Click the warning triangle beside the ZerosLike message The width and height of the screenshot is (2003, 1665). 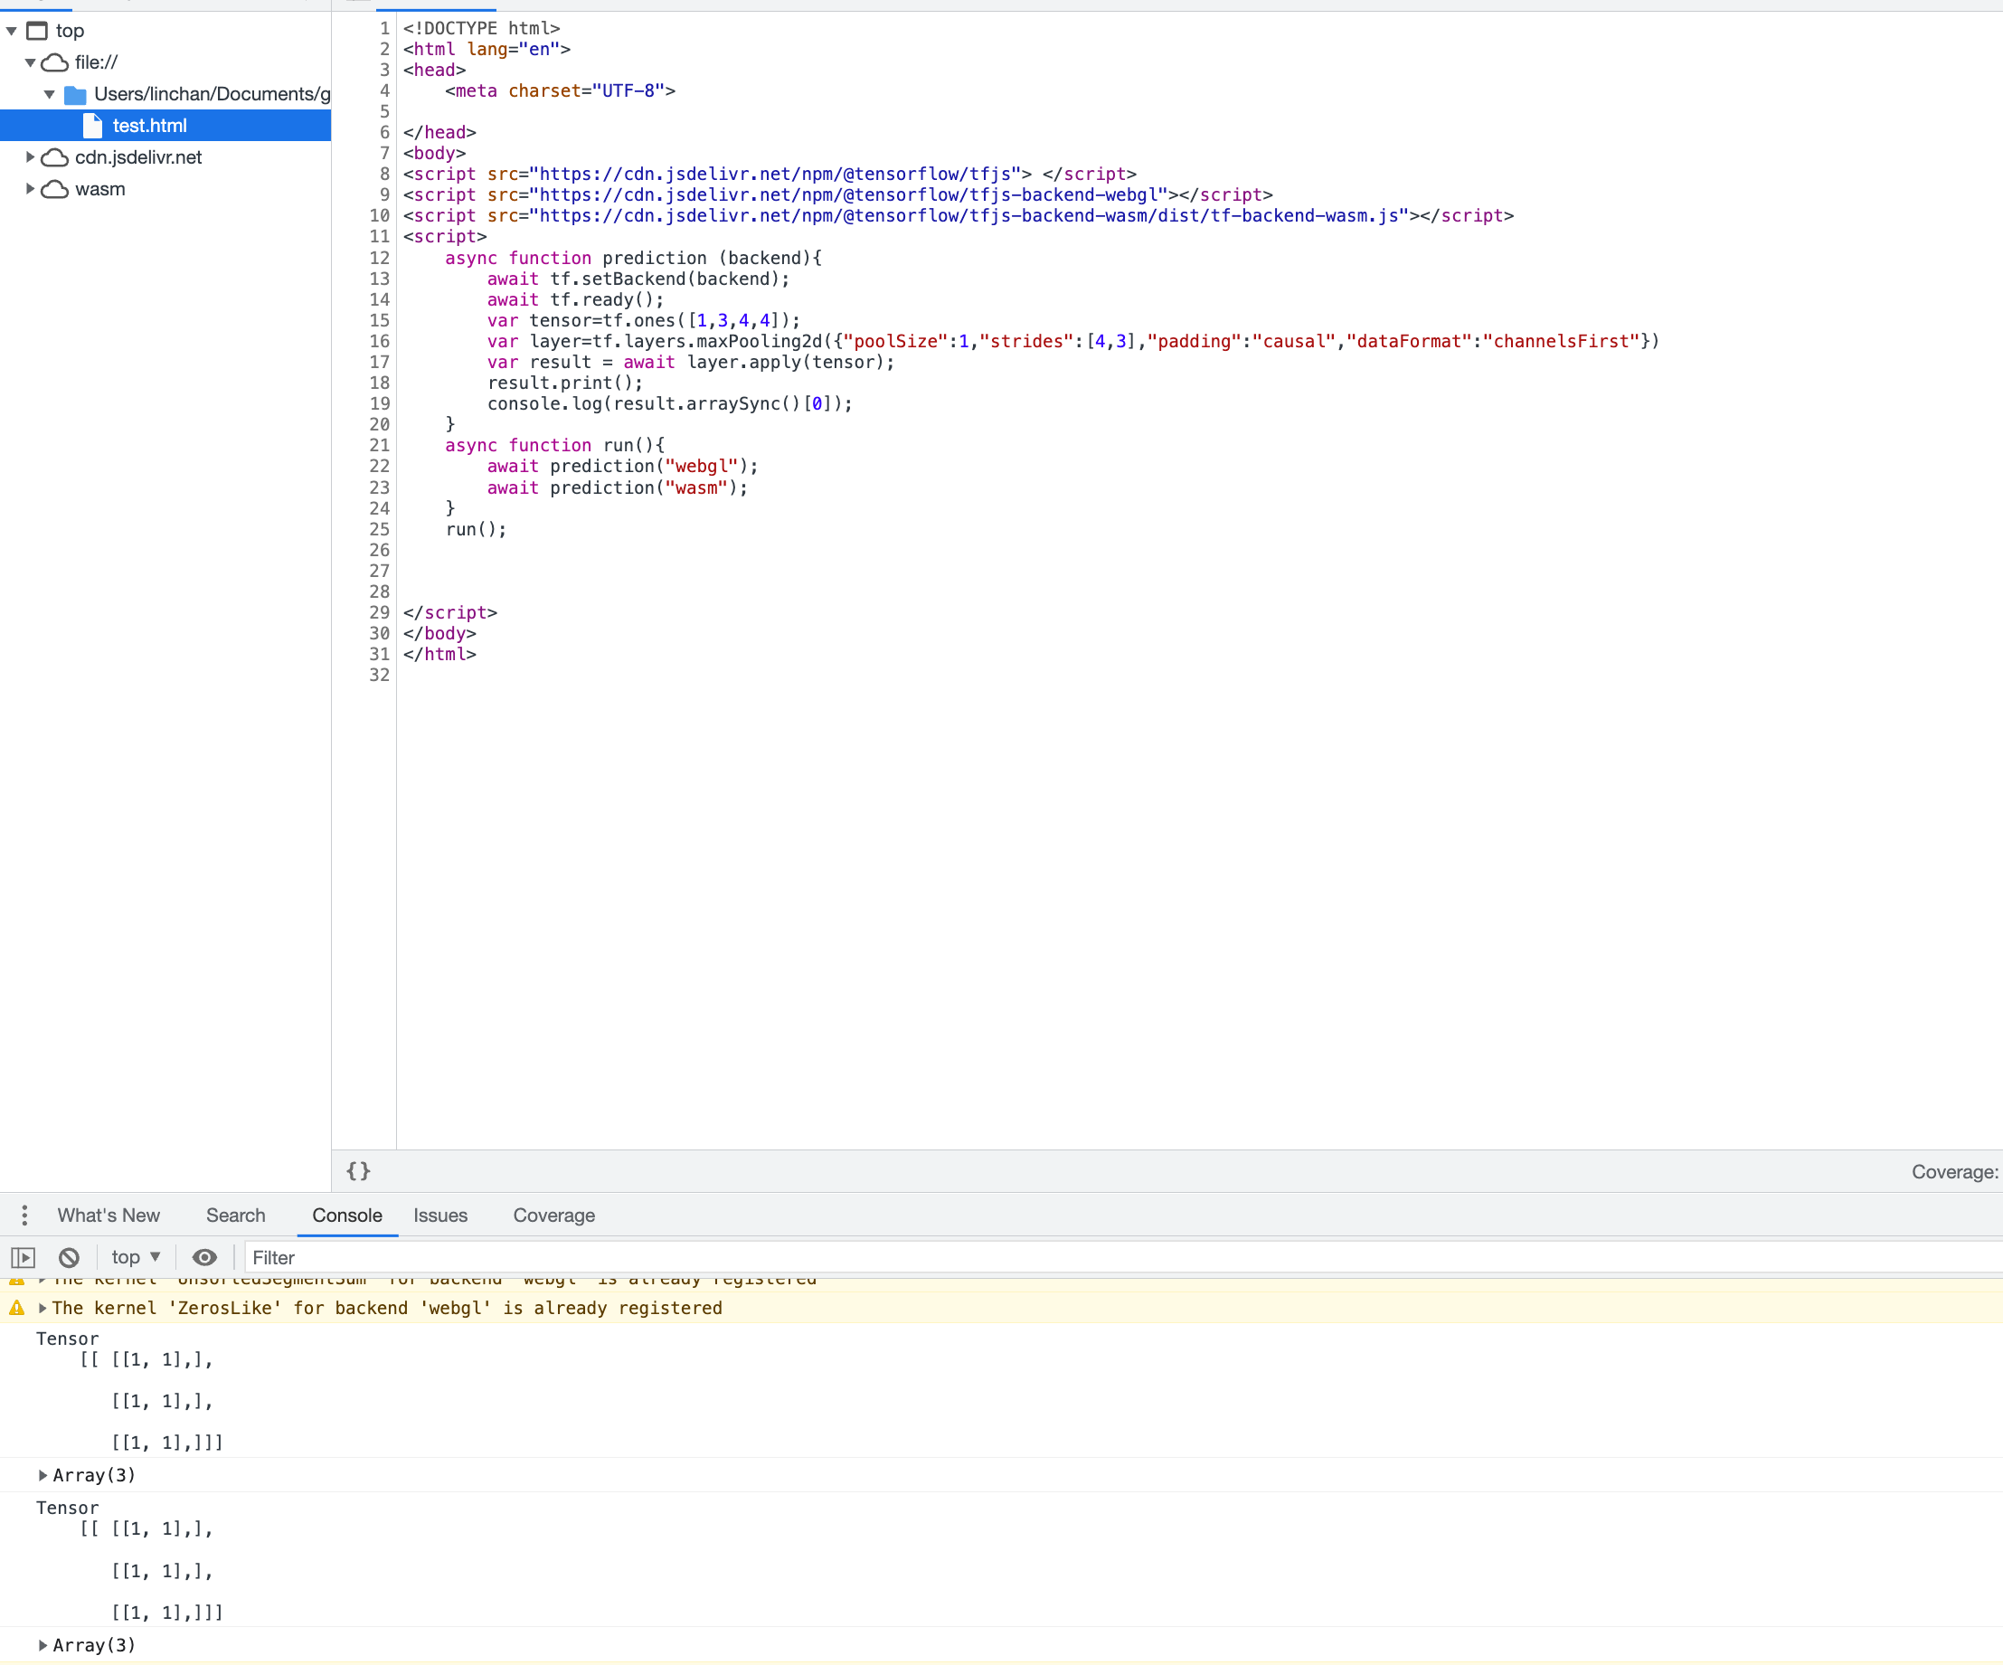pos(16,1308)
